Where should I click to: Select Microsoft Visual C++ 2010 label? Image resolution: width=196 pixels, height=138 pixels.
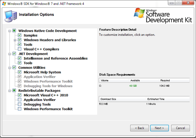(x=46, y=95)
